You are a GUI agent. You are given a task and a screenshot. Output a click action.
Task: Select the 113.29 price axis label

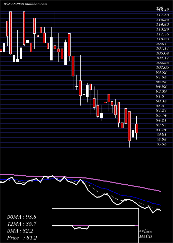pyautogui.click(x=162, y=29)
